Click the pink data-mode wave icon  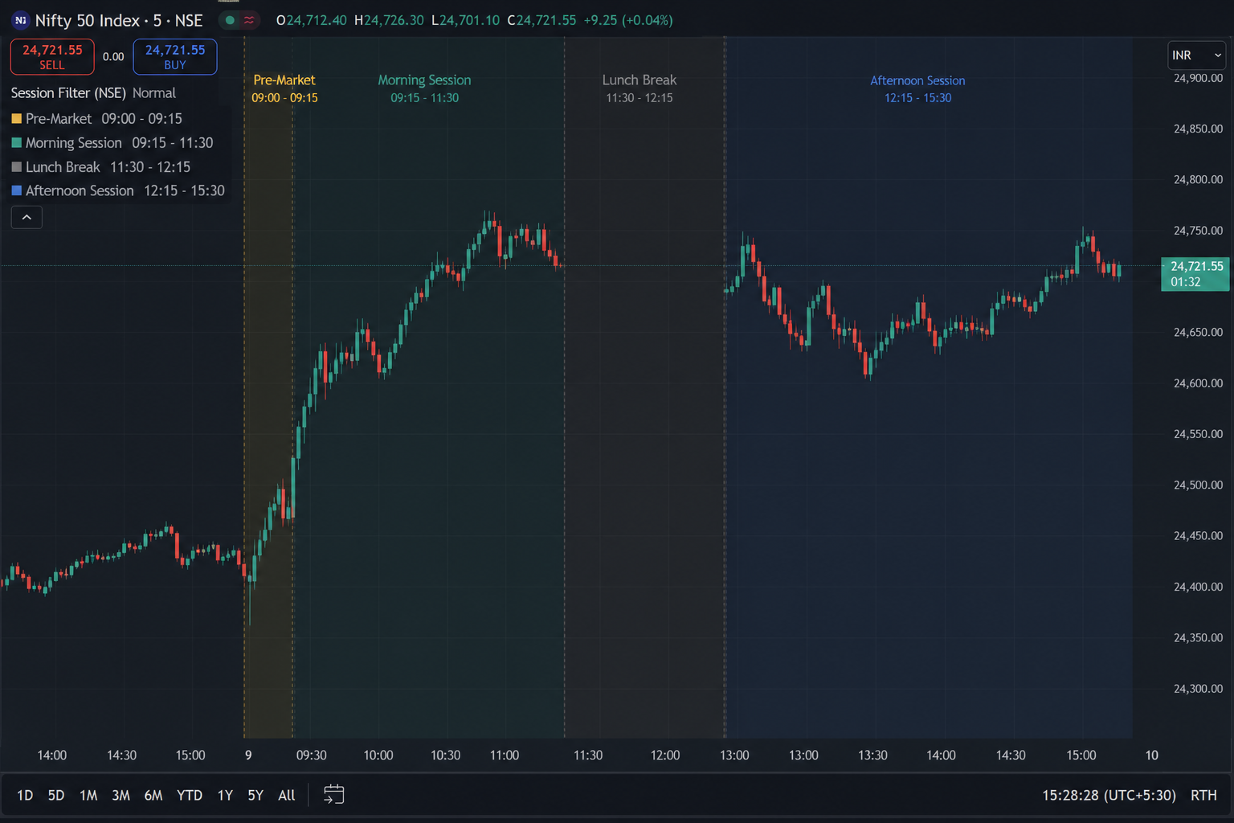point(249,20)
